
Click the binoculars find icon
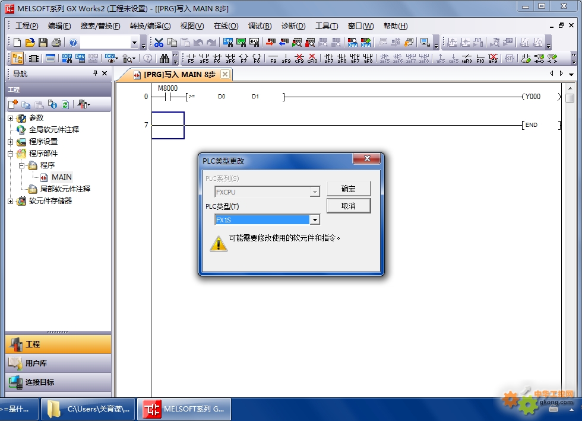point(165,58)
